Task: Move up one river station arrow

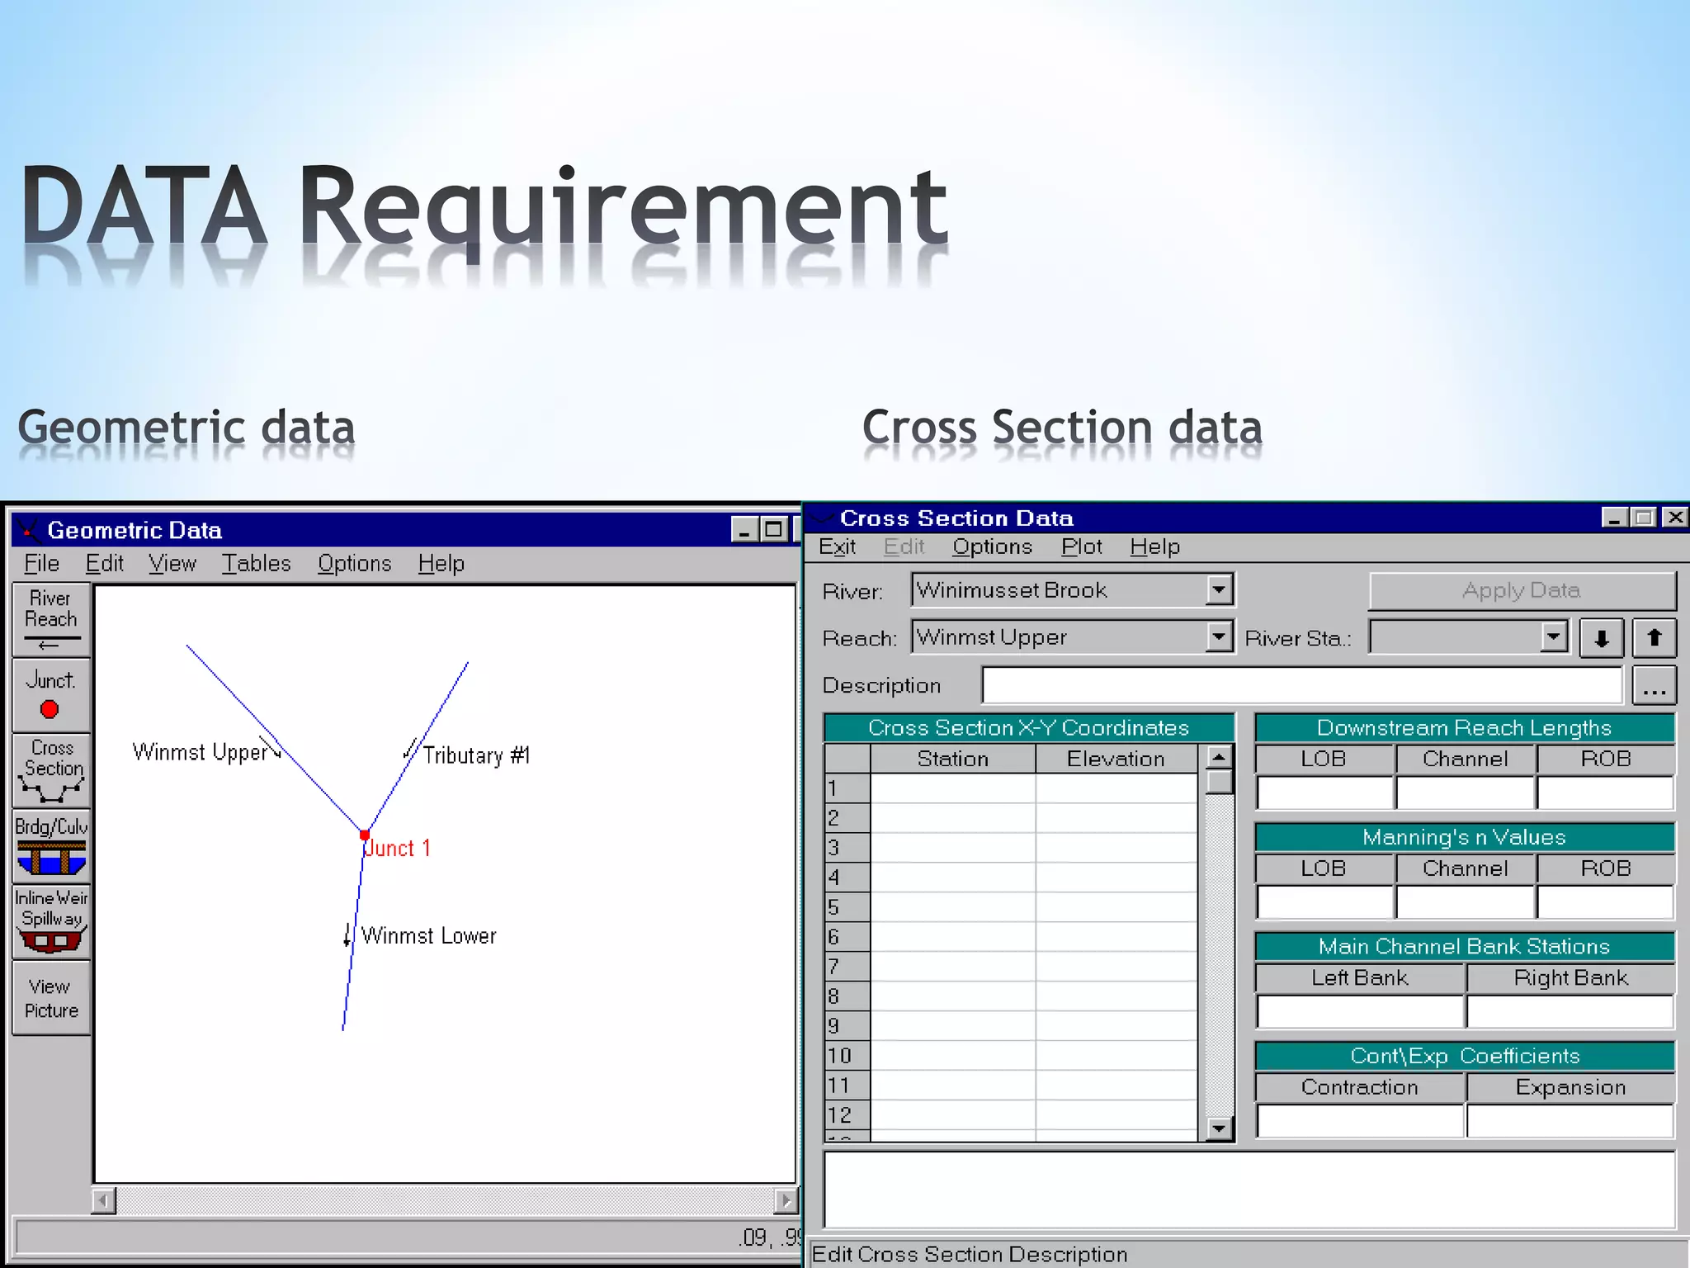Action: [x=1654, y=638]
